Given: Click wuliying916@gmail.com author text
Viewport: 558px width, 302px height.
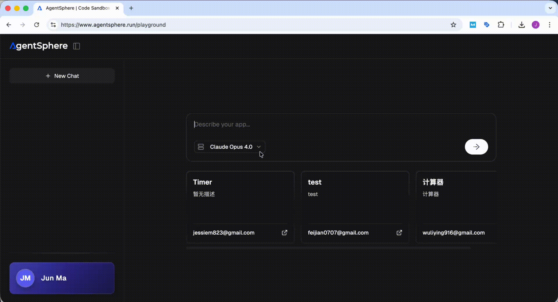Looking at the screenshot, I should pos(454,233).
